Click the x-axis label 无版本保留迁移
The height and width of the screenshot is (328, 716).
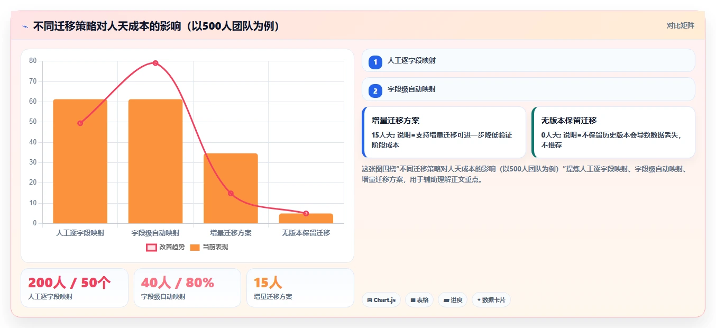[x=306, y=233]
